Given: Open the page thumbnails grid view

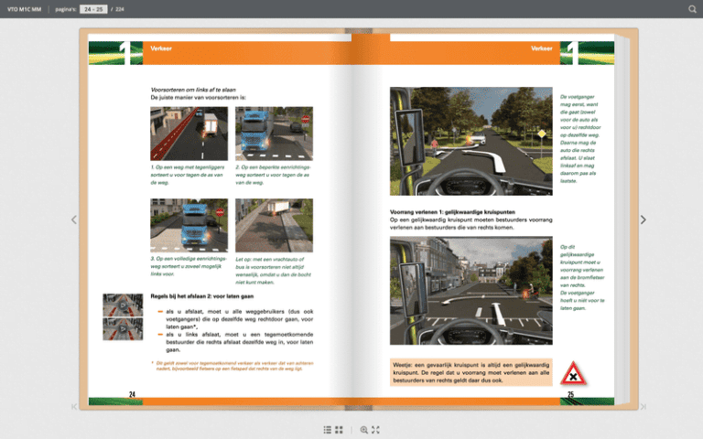Looking at the screenshot, I should [x=340, y=429].
